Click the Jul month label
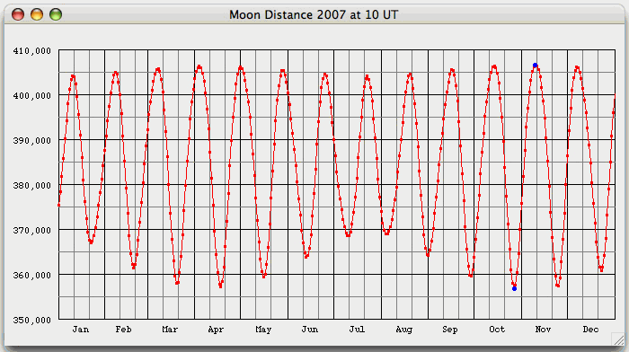 [x=357, y=330]
